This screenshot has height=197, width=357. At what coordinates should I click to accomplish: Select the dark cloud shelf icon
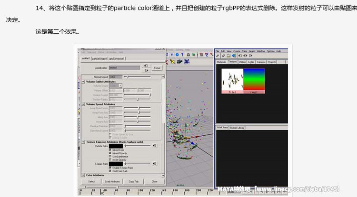pos(179,62)
